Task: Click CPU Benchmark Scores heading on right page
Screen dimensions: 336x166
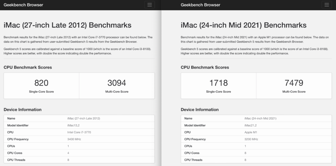Action: [205, 67]
